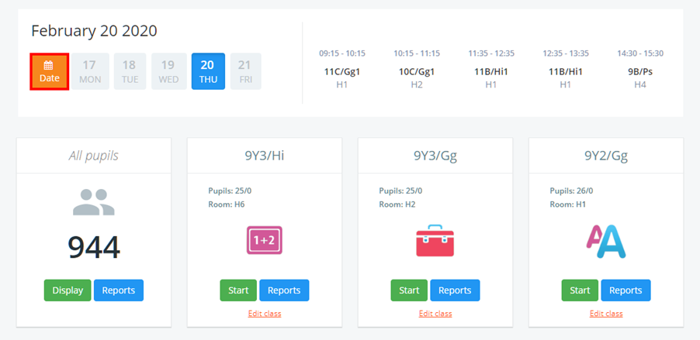This screenshot has width=700, height=340.
Task: Click the 944 pupil count
Action: (94, 247)
